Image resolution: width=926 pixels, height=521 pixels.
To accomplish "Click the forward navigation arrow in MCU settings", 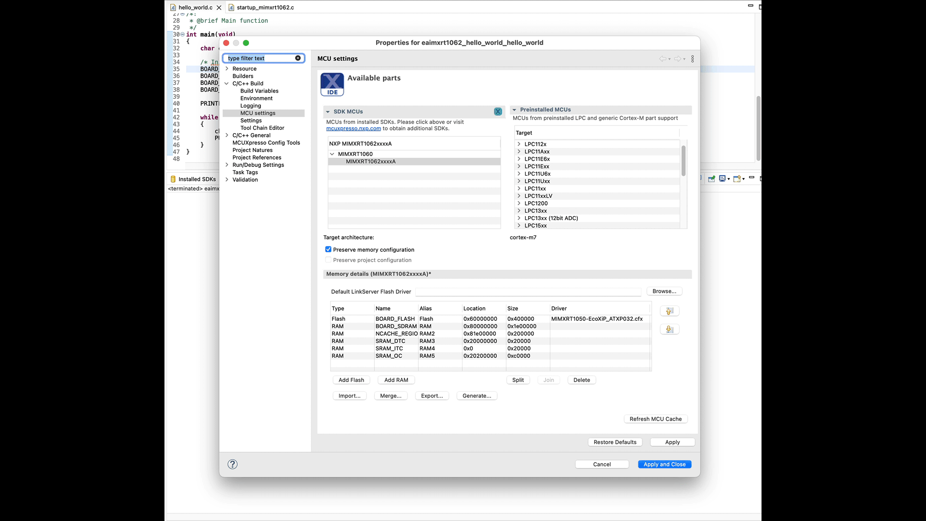I will [x=679, y=59].
